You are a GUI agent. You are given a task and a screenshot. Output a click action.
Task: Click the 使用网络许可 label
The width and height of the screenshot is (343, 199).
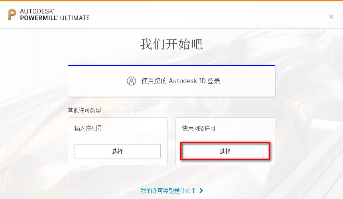pyautogui.click(x=199, y=128)
